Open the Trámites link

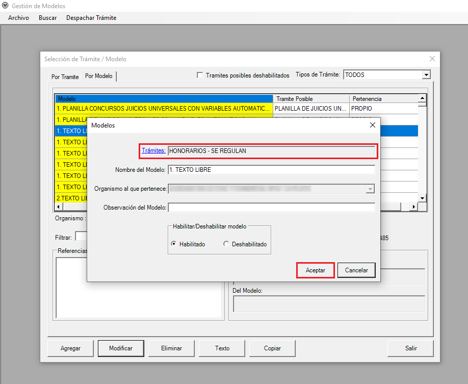(153, 150)
